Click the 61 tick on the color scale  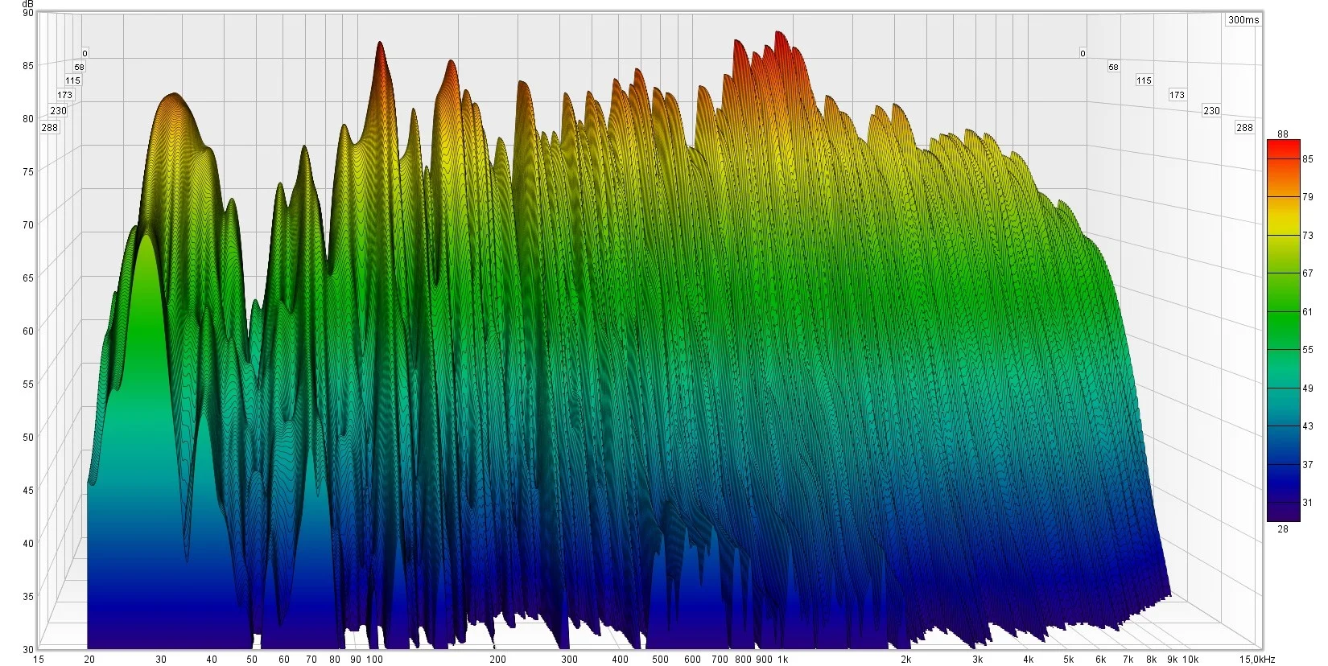click(x=1308, y=311)
